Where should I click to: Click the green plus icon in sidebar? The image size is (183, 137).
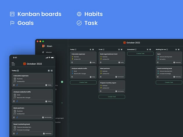(62, 82)
